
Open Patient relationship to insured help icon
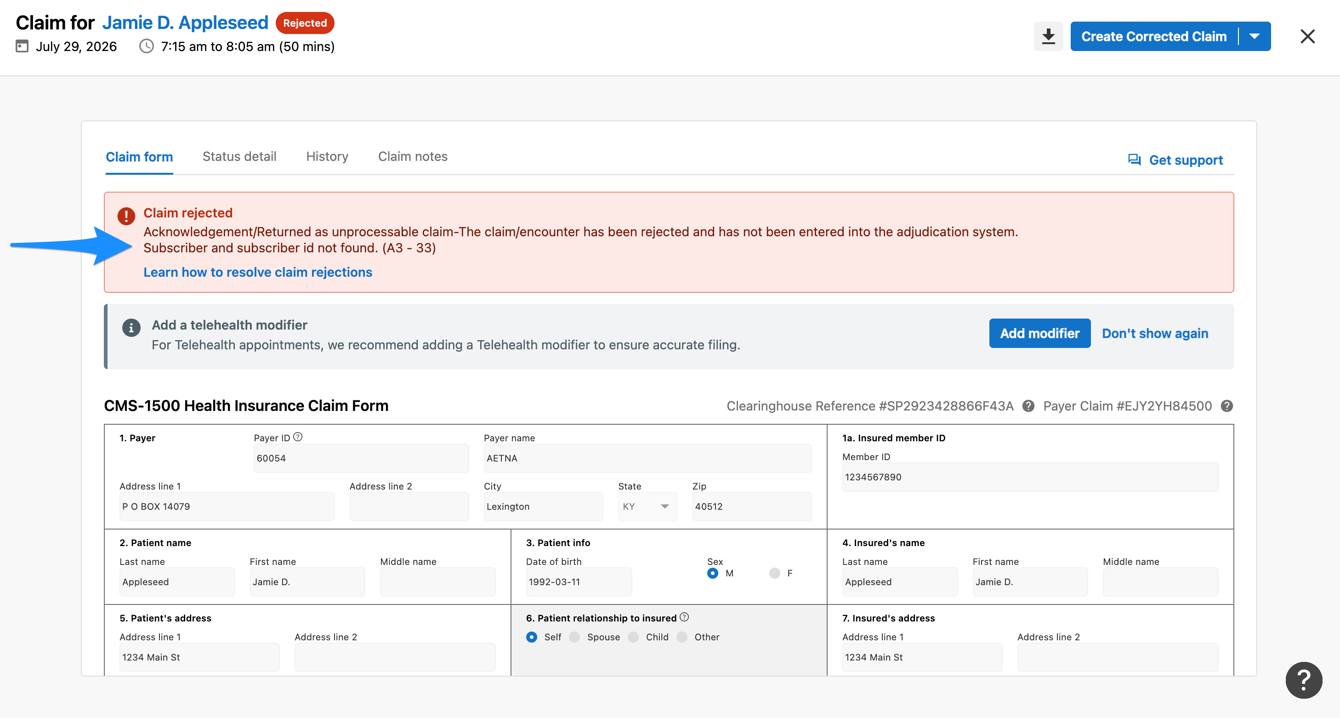pyautogui.click(x=684, y=617)
